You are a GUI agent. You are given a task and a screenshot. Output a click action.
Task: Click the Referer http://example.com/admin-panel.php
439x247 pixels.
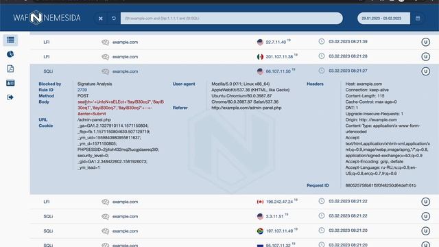pos(246,108)
